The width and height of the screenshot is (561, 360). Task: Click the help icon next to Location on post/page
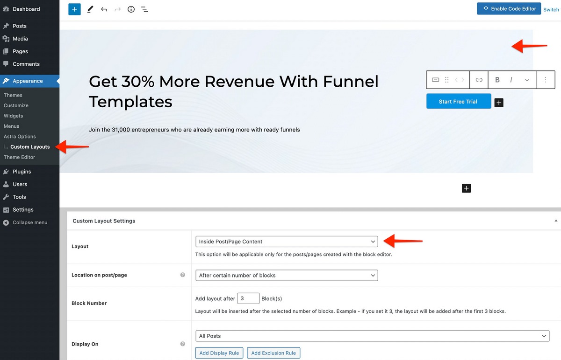pos(183,275)
